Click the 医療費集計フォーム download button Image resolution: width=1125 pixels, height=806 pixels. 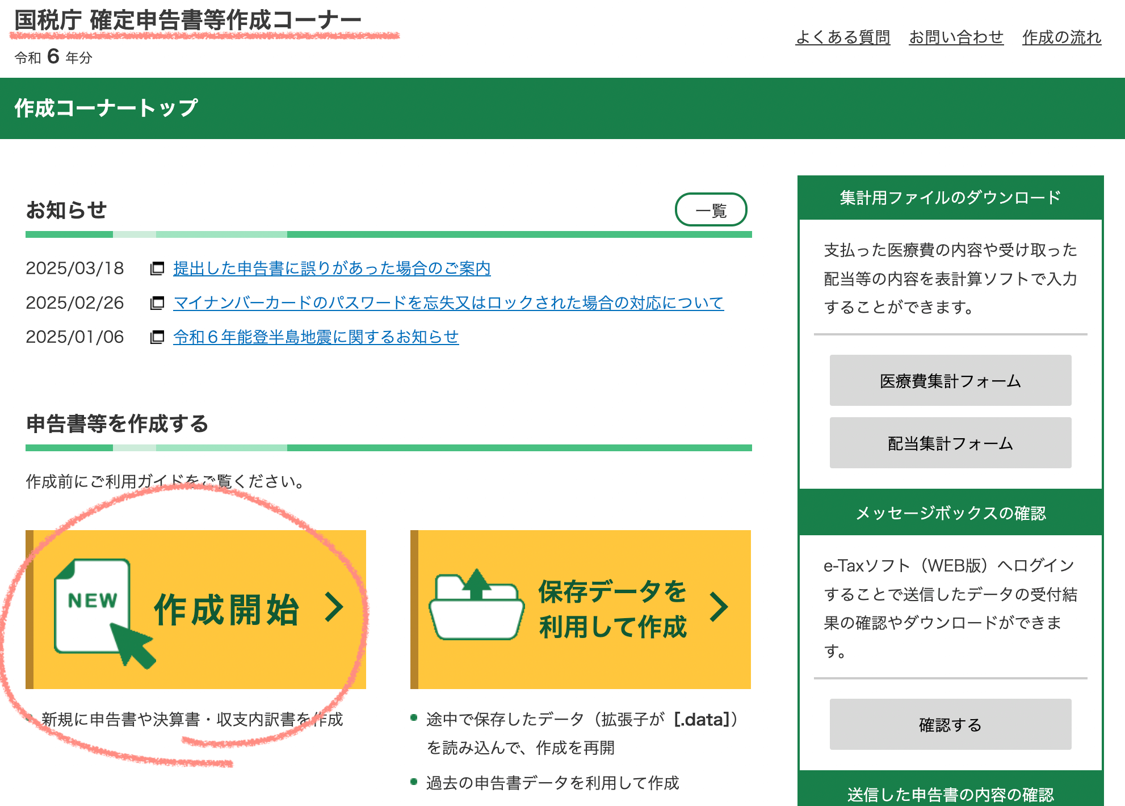pos(950,381)
